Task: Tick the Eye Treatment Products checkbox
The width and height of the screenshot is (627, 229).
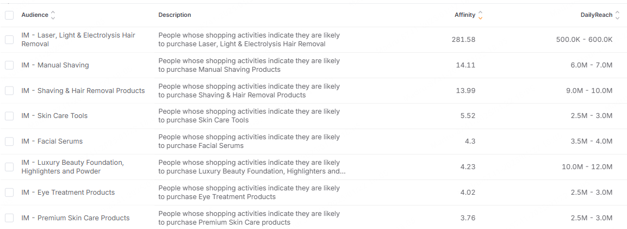Action: [9, 193]
